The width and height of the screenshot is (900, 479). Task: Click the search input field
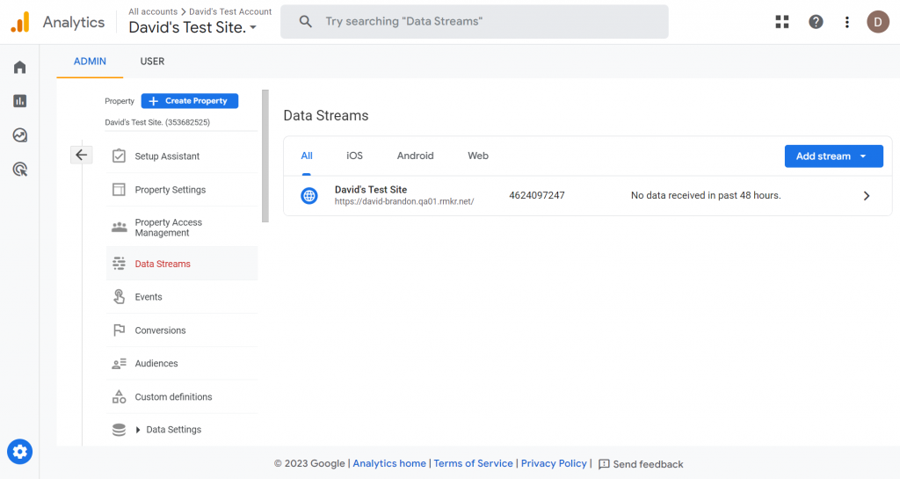tap(474, 22)
